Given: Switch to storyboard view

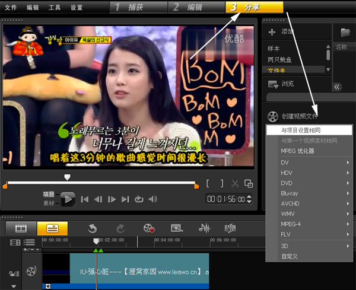Looking at the screenshot, I should click(x=22, y=228).
